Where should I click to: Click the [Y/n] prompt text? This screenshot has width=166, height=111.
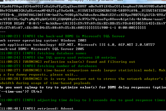point(37,92)
